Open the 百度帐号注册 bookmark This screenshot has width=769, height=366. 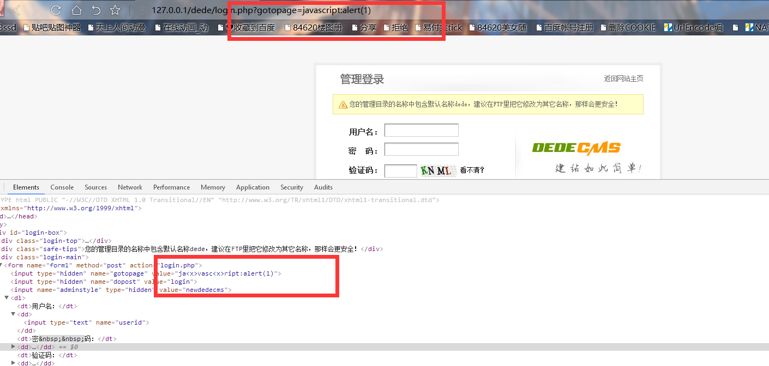(564, 27)
